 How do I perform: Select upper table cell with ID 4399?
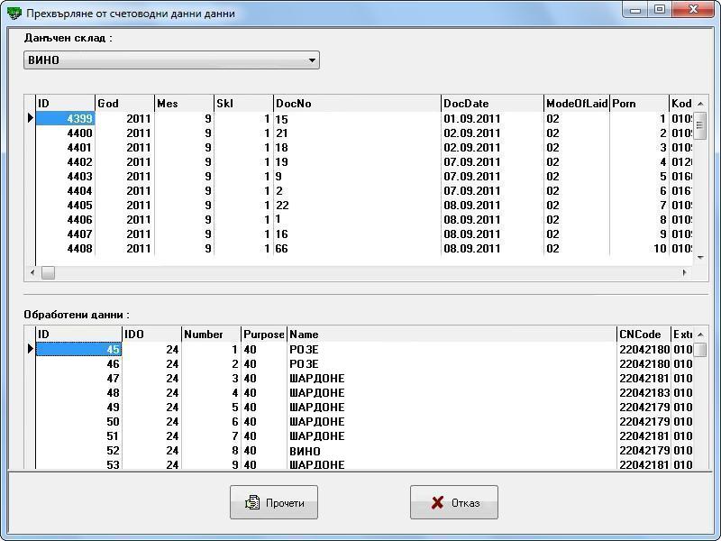pyautogui.click(x=65, y=119)
